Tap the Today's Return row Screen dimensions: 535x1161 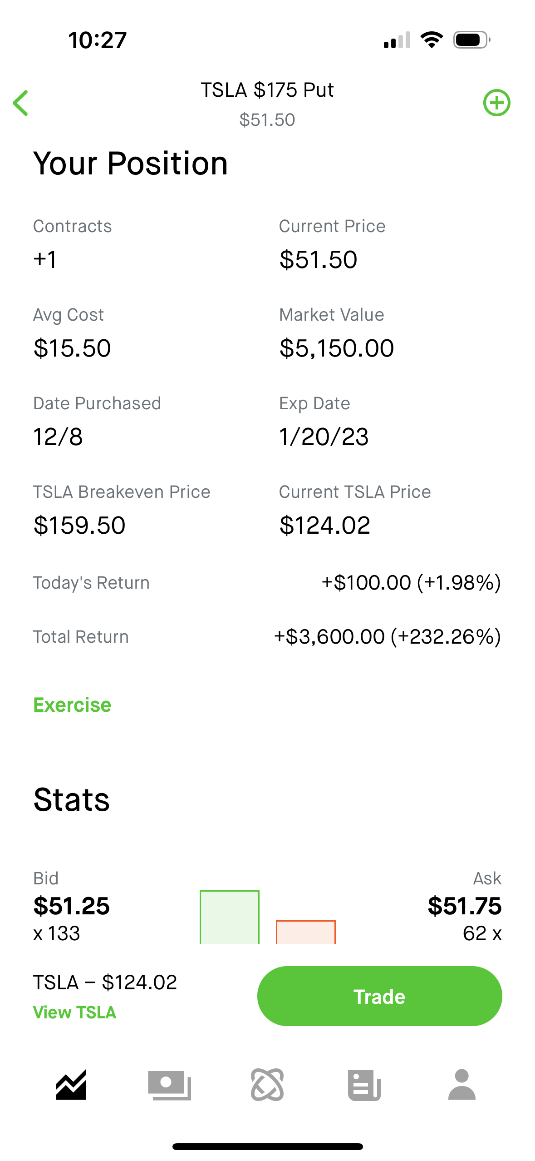[267, 583]
